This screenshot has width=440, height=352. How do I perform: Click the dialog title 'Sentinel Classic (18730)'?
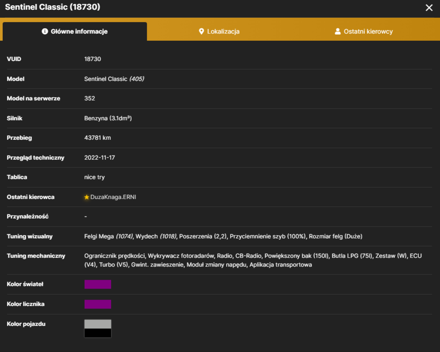pyautogui.click(x=53, y=7)
